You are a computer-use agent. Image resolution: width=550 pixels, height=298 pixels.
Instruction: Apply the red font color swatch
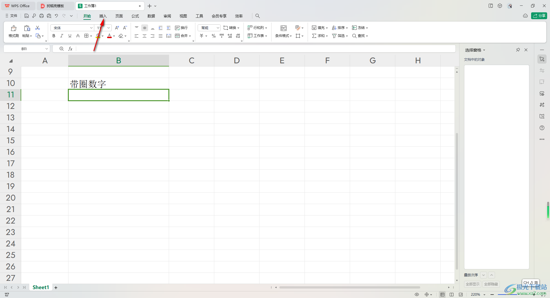pyautogui.click(x=109, y=36)
